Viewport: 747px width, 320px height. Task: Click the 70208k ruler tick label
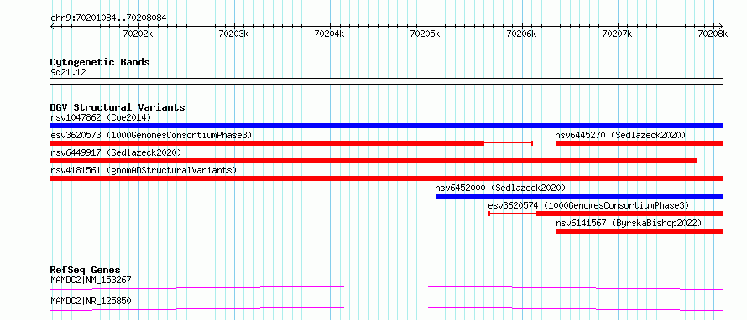click(x=713, y=34)
